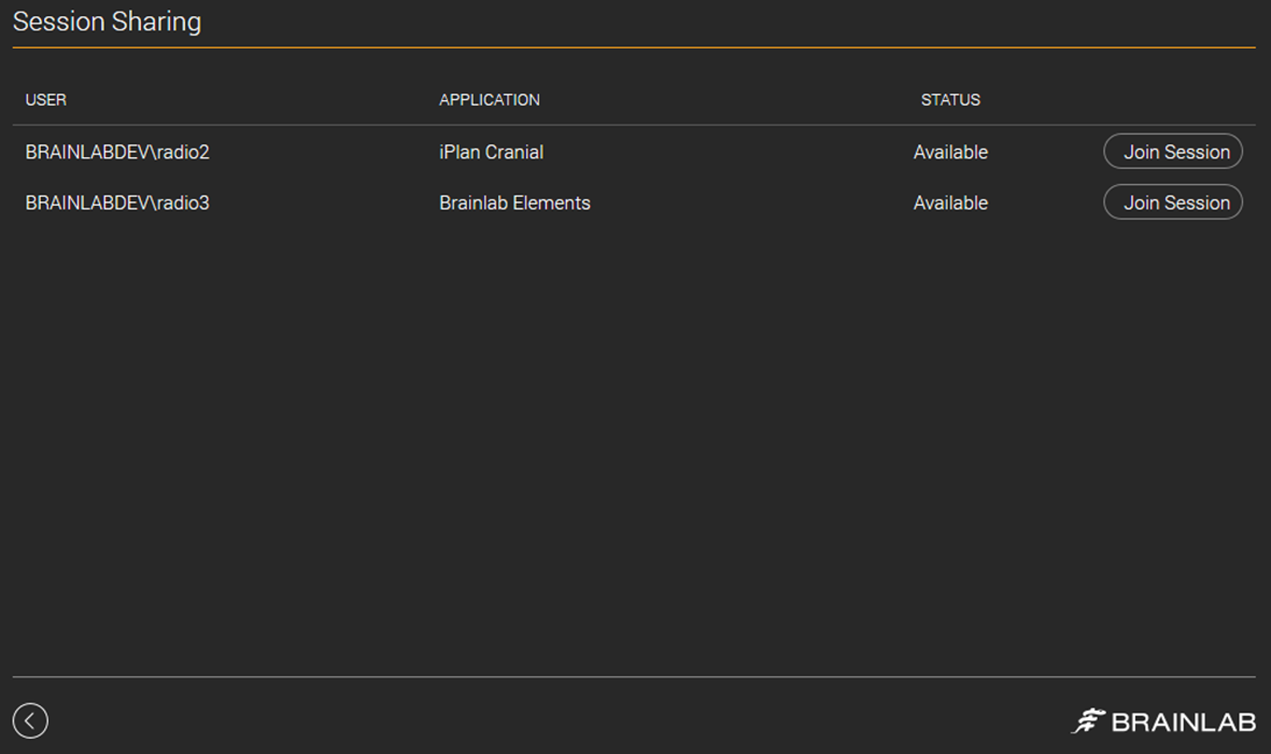1271x754 pixels.
Task: Click the iPlan Cranial application name
Action: (491, 152)
